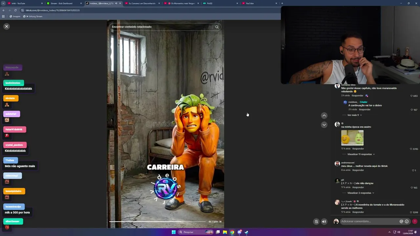Reply to the 'na minha época' comment
Screen dimensions: 420x236
[x=358, y=148]
